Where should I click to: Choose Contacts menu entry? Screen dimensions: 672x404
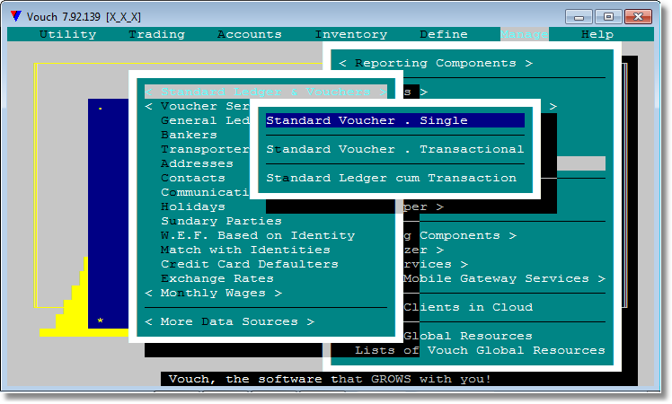[193, 178]
